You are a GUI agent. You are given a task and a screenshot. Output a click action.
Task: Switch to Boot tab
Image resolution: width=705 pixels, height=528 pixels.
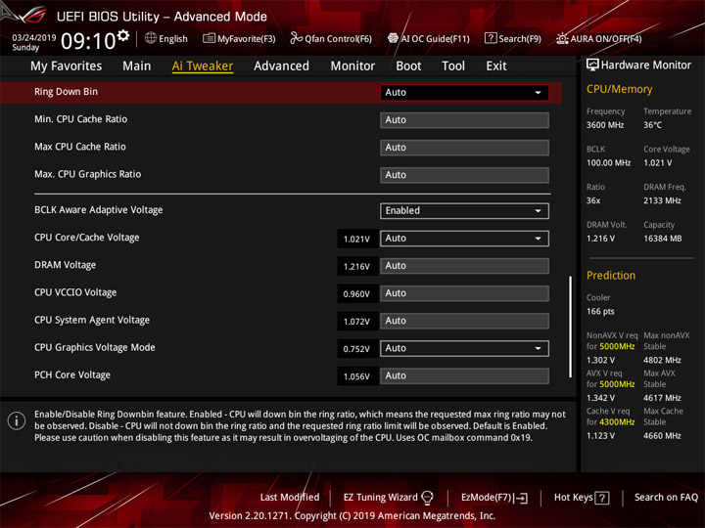408,66
